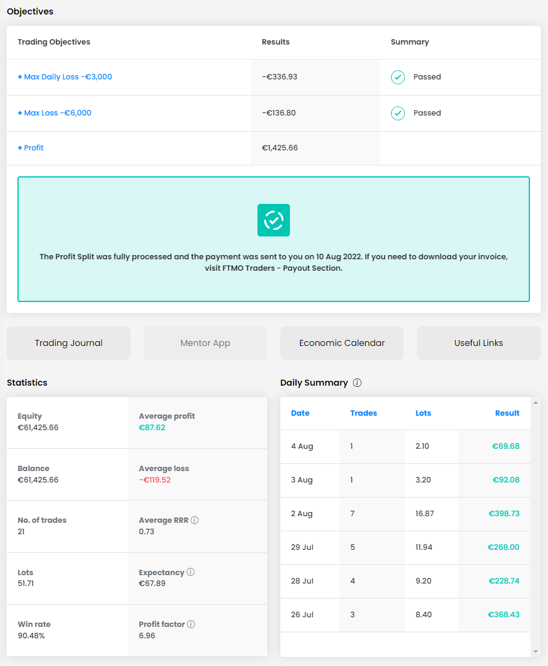The width and height of the screenshot is (548, 666).
Task: Sort Daily Summary by Trades
Action: click(364, 413)
